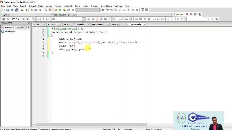The image size is (232, 130).
Task: Jump forward with the right arrow icon
Action: click(182, 14)
